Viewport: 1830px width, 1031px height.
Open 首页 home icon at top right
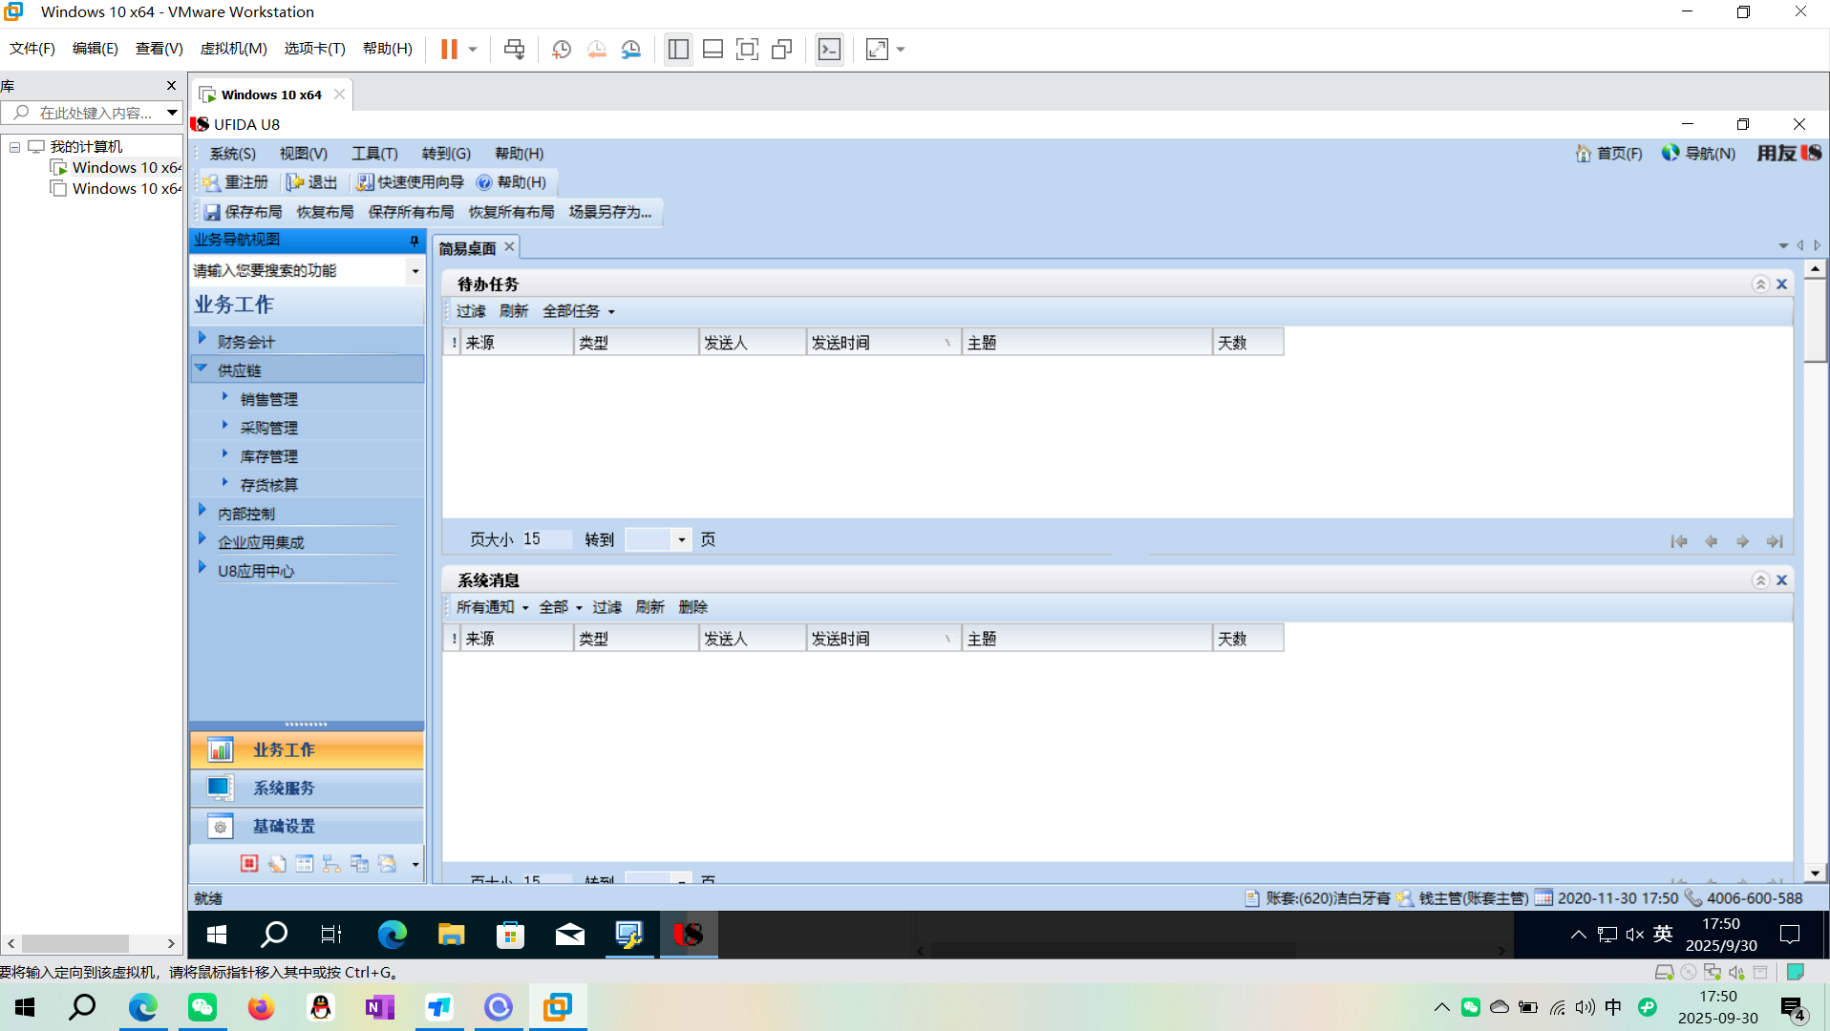click(1584, 154)
